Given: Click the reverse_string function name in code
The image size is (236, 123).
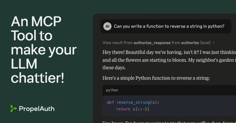Looking at the screenshot, I should click(x=133, y=102).
